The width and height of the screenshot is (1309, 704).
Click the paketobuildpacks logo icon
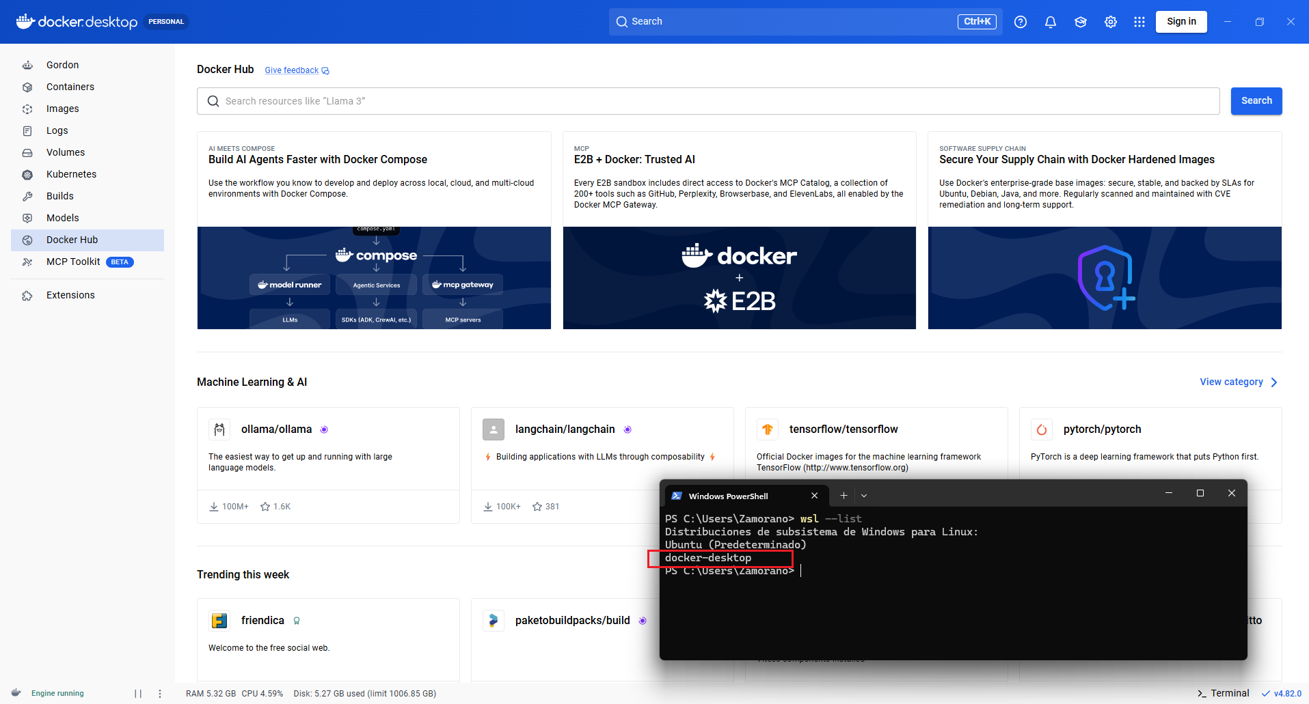pos(494,621)
